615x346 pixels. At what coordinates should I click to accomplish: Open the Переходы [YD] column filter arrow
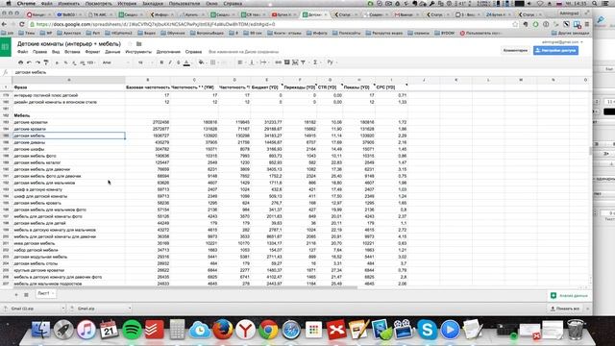pos(316,85)
